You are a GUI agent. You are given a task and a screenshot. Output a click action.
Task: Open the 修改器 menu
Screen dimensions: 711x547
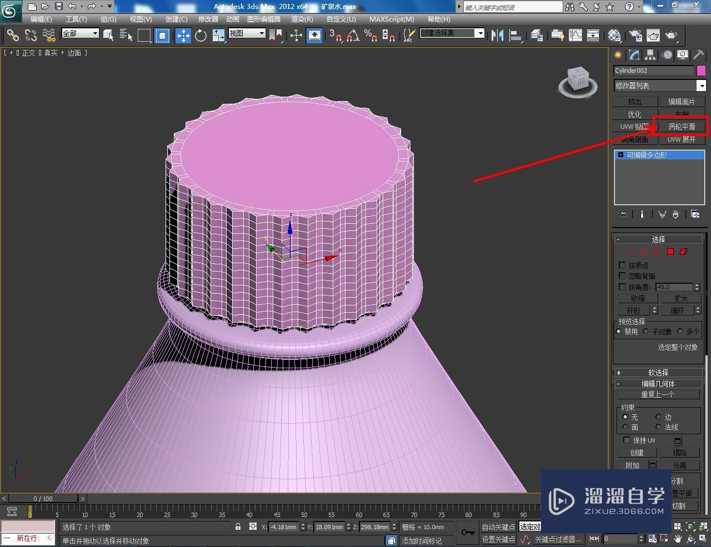click(208, 19)
